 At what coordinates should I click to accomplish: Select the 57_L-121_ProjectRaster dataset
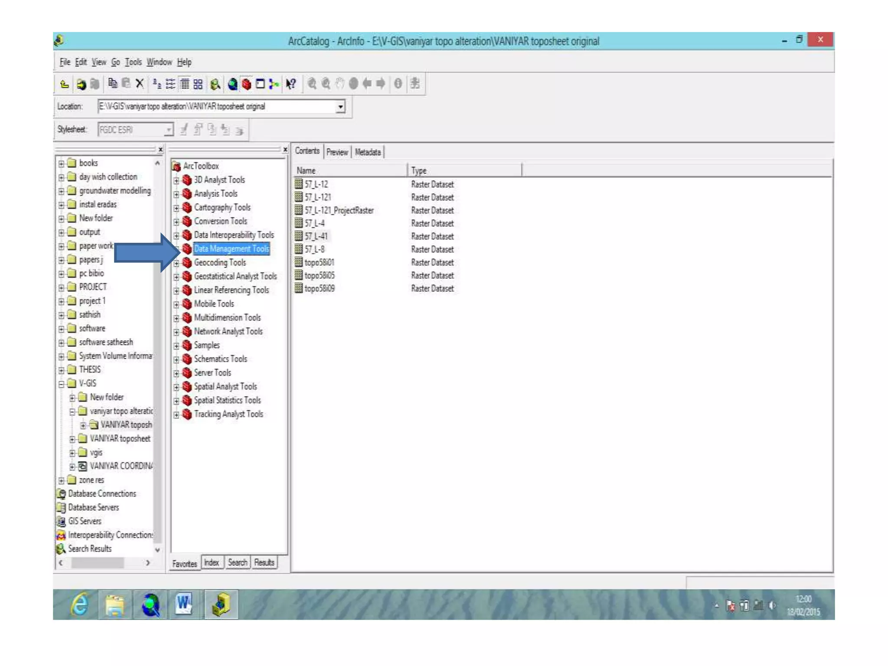(x=339, y=210)
